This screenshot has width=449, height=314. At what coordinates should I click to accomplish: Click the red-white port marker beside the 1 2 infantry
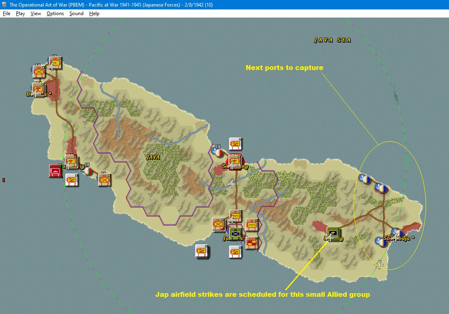coord(88,171)
